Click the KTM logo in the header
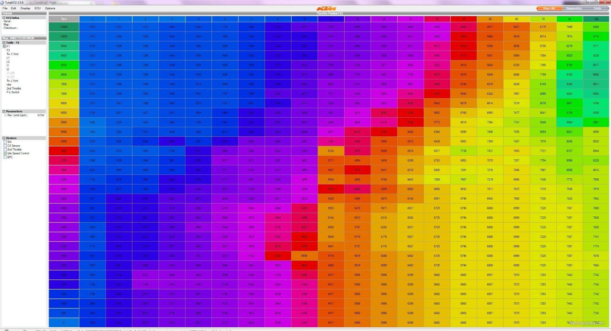Image resolution: width=611 pixels, height=331 pixels. tap(326, 9)
